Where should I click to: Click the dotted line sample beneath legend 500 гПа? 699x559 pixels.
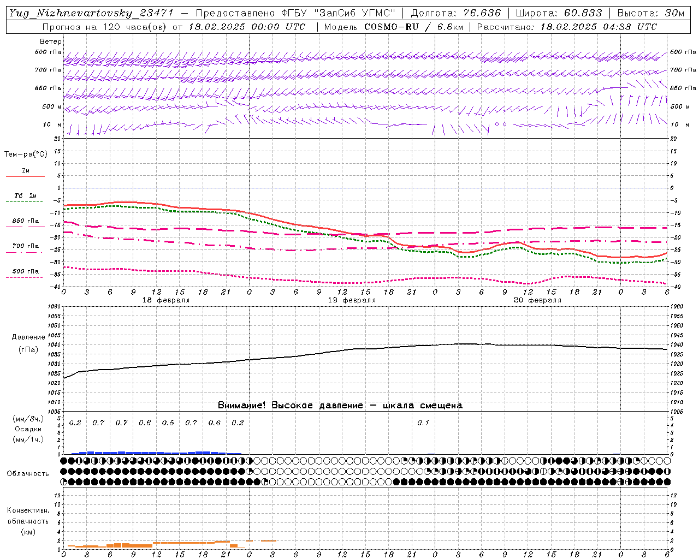[x=24, y=278]
